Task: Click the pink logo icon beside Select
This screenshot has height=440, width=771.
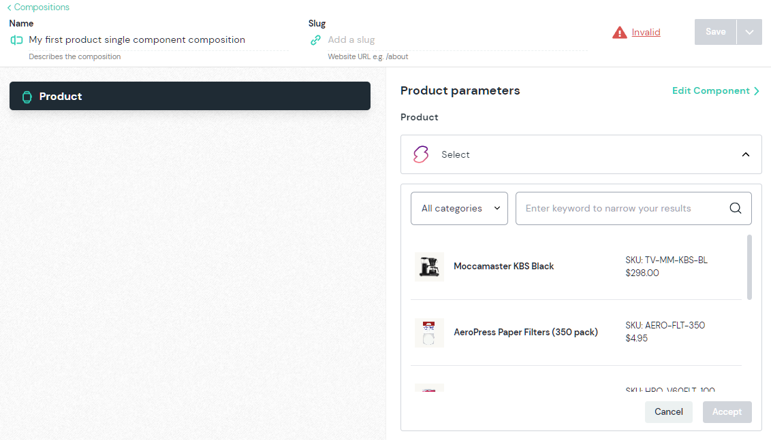Action: (x=421, y=154)
